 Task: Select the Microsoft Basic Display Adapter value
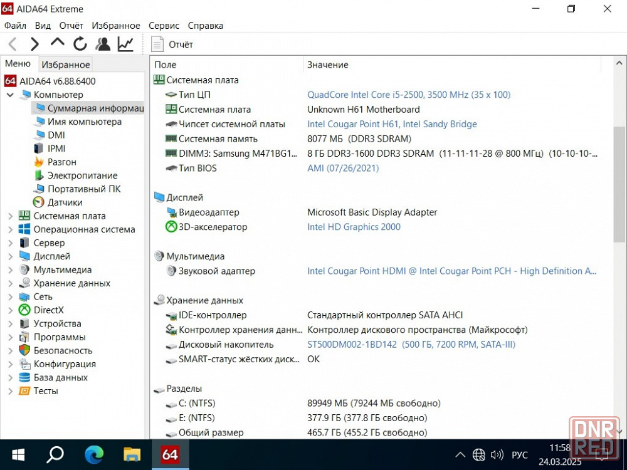pos(372,212)
